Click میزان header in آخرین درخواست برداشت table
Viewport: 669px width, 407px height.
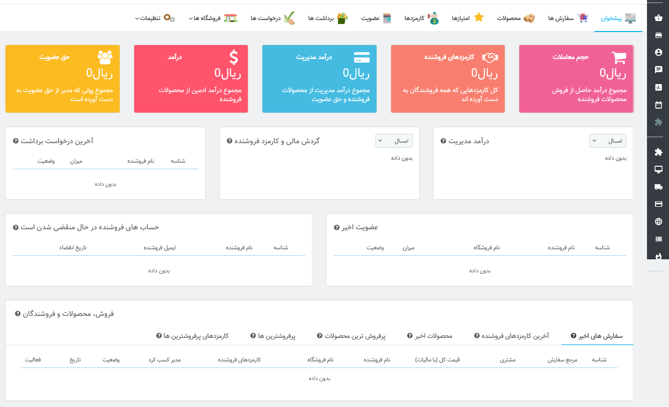76,161
